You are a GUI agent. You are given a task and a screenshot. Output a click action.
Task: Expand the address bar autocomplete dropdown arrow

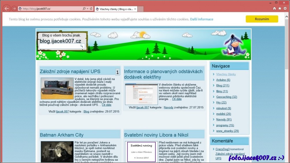tap(88, 9)
